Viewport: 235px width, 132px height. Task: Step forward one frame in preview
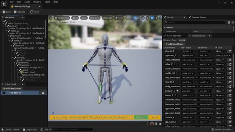(x=160, y=124)
